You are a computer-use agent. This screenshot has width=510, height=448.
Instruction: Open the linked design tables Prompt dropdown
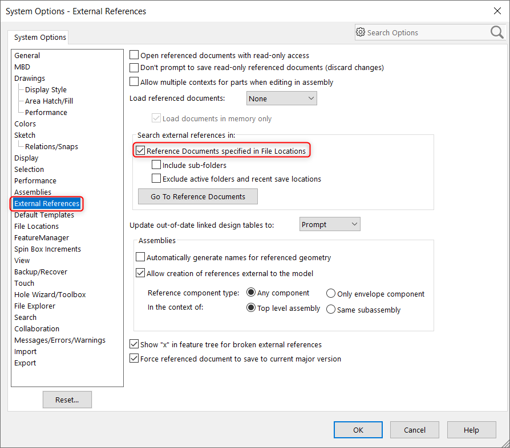click(x=330, y=224)
